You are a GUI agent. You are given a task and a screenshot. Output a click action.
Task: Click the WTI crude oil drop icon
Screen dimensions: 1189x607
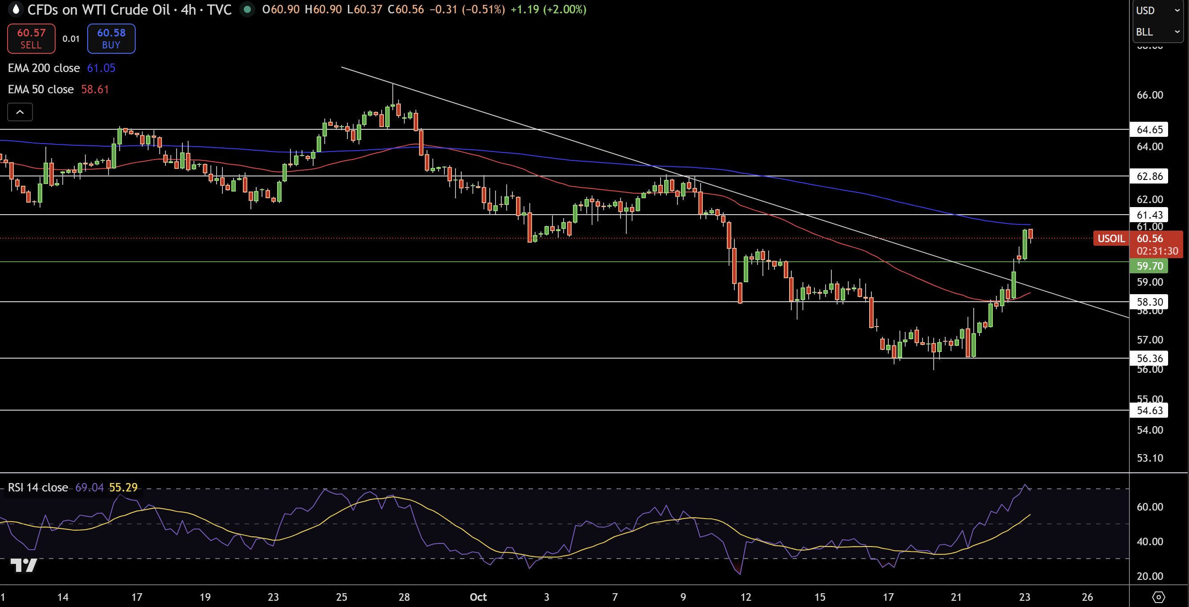(x=16, y=9)
